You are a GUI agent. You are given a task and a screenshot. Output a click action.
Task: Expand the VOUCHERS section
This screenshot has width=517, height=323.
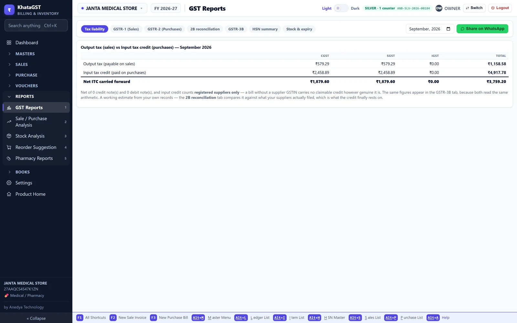(x=36, y=86)
